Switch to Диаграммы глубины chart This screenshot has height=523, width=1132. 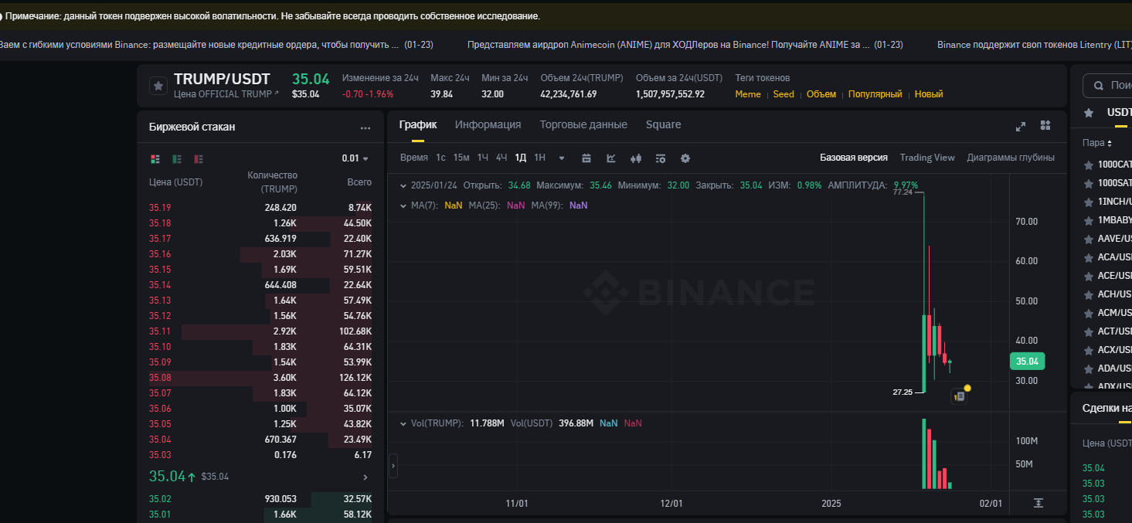pos(1011,158)
